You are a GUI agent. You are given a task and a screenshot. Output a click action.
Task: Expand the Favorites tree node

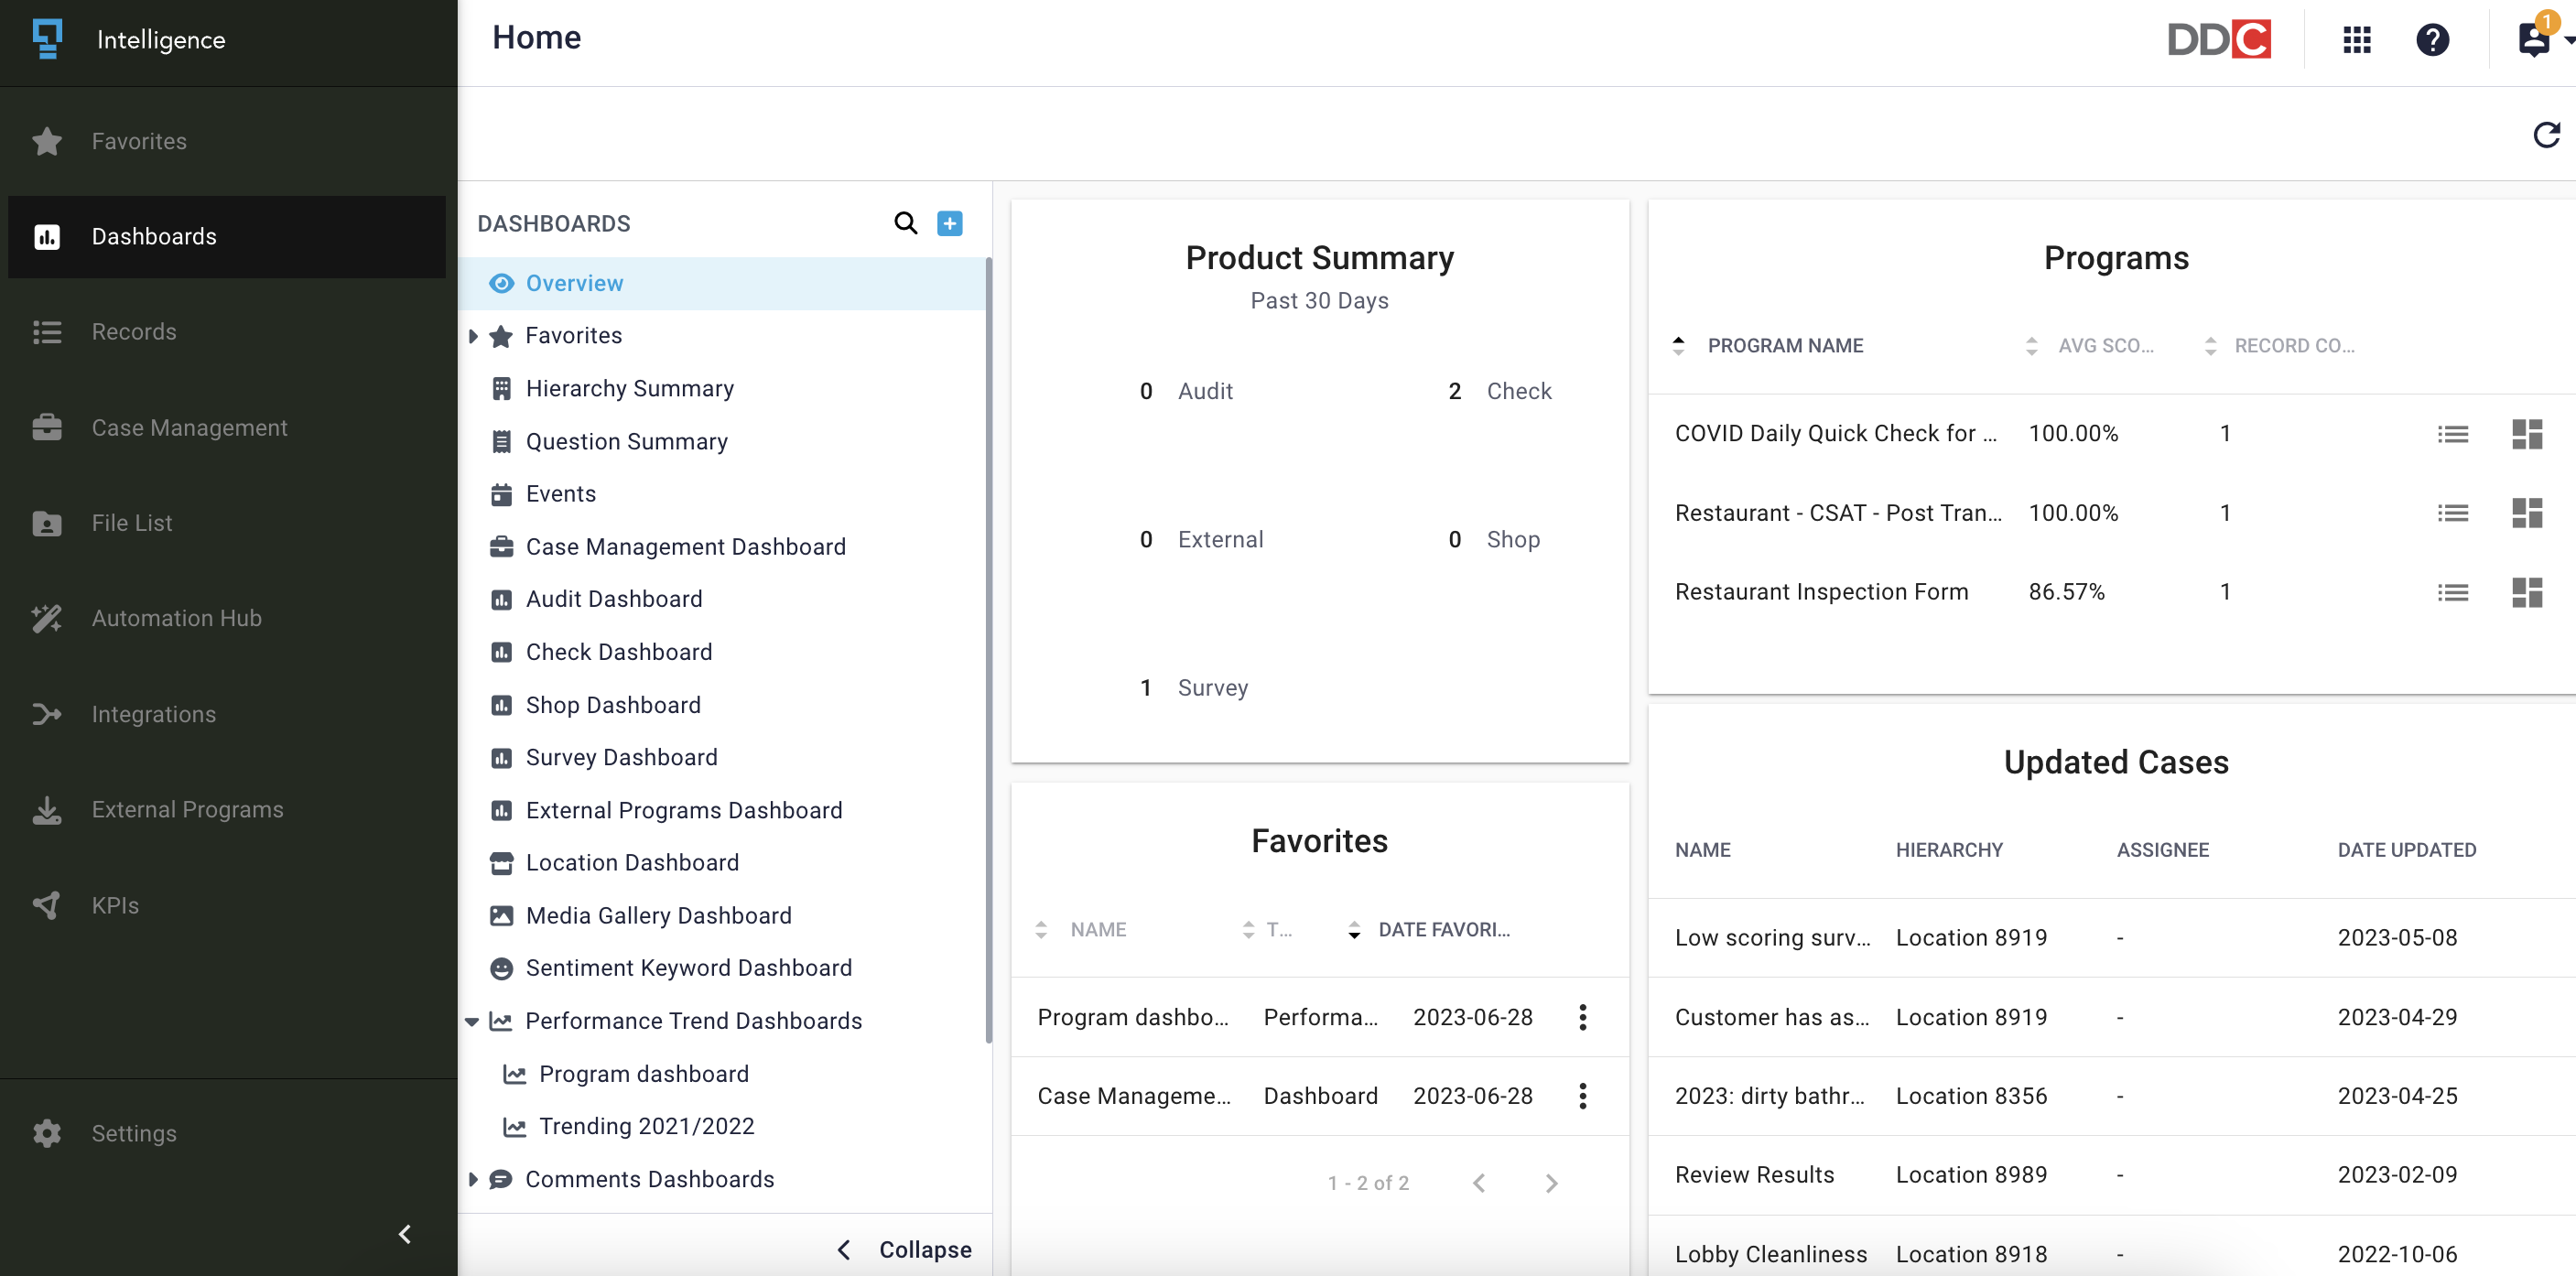coord(473,336)
